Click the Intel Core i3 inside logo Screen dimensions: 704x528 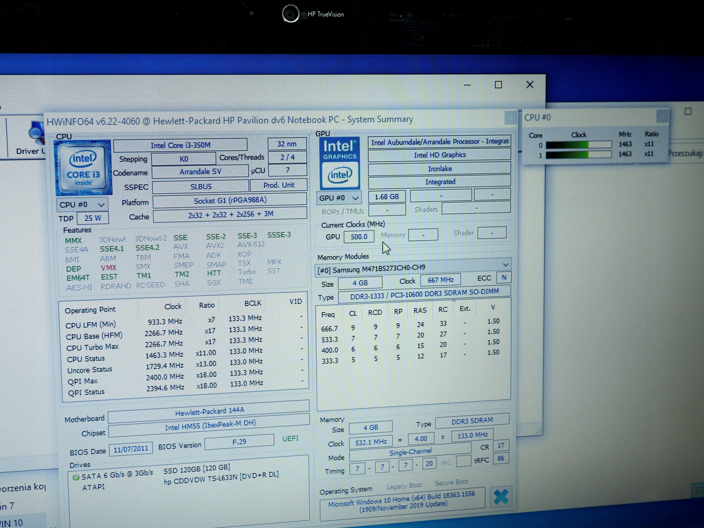coord(83,168)
